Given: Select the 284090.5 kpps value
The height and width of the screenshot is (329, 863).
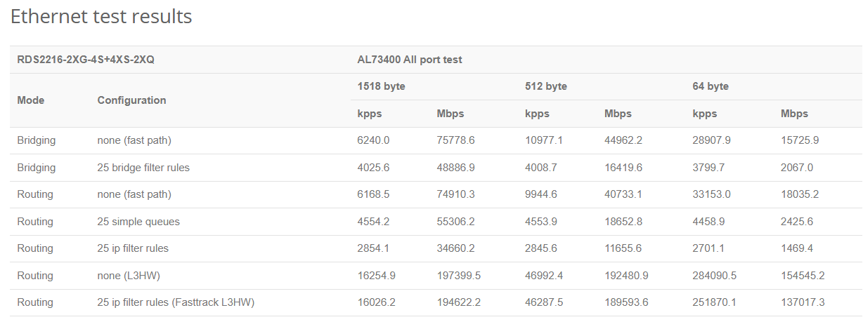Looking at the screenshot, I should tap(715, 276).
